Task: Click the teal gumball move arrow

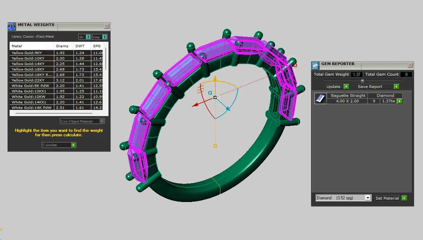Action: (x=227, y=109)
